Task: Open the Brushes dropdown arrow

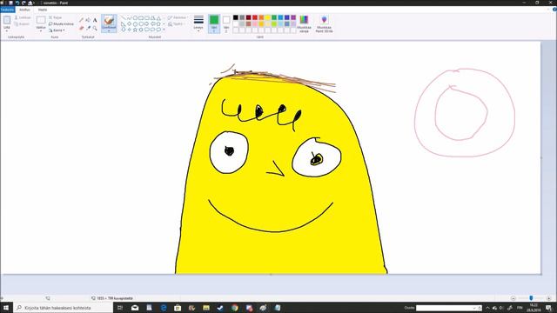Action: (109, 31)
